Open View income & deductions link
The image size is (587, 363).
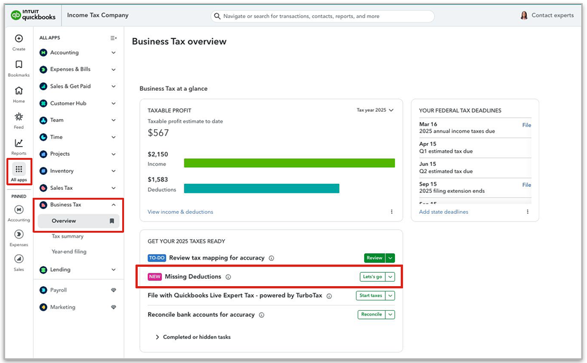click(180, 212)
